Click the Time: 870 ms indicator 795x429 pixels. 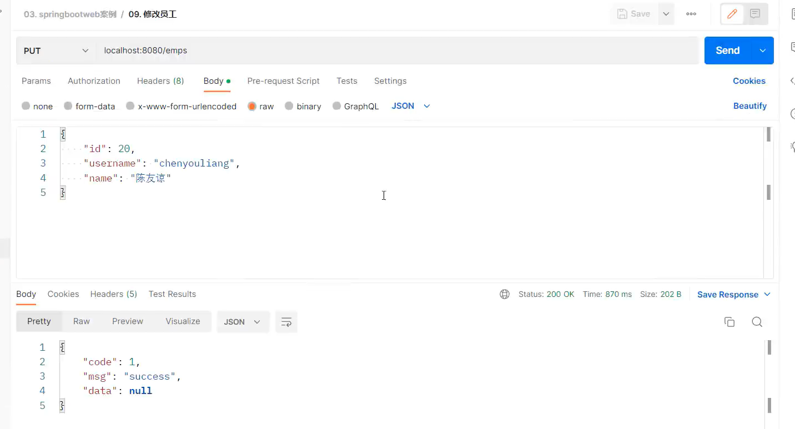point(607,294)
